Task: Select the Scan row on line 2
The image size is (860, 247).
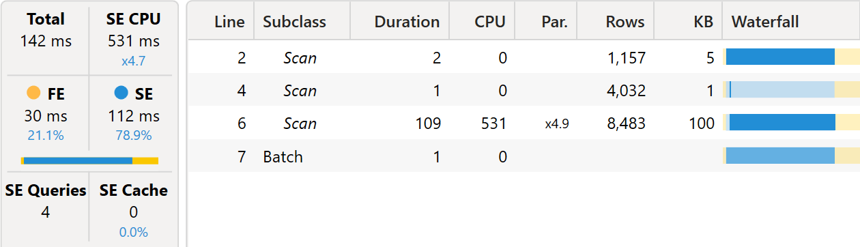Action: pos(524,57)
